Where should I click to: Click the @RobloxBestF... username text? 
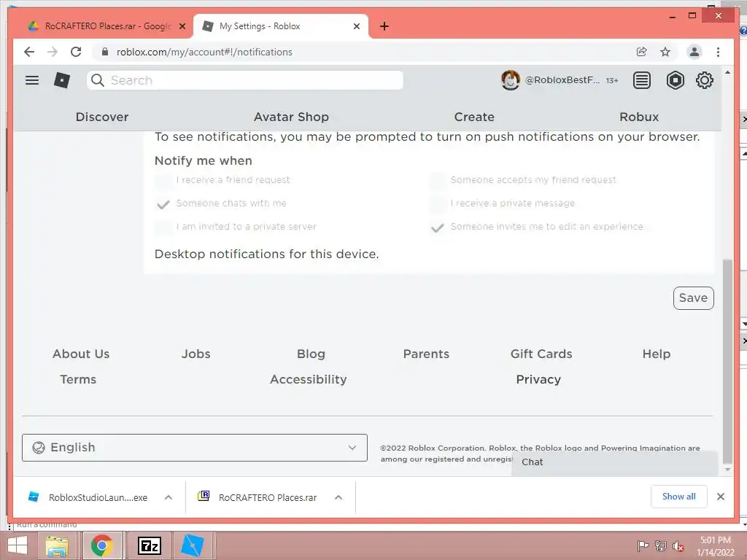[562, 80]
